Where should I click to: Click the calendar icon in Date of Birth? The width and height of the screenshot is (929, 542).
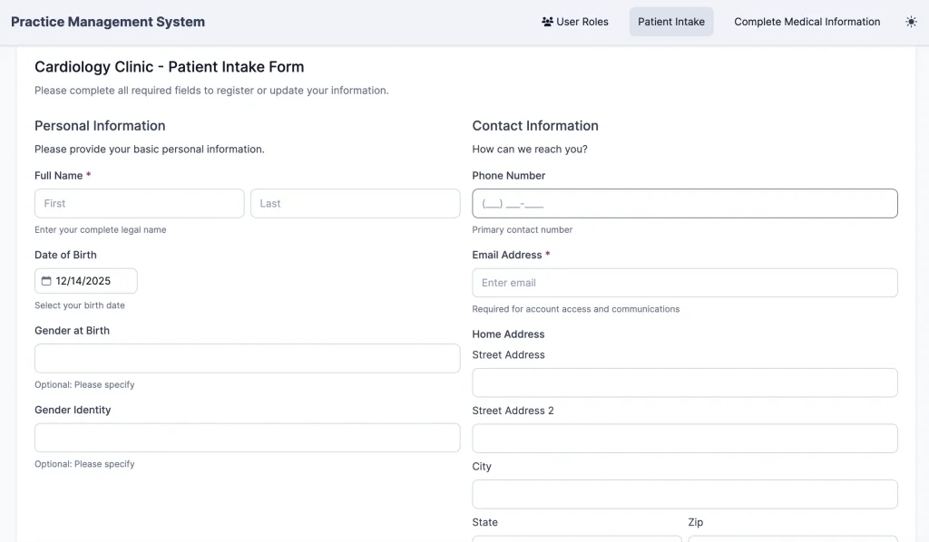pos(45,281)
